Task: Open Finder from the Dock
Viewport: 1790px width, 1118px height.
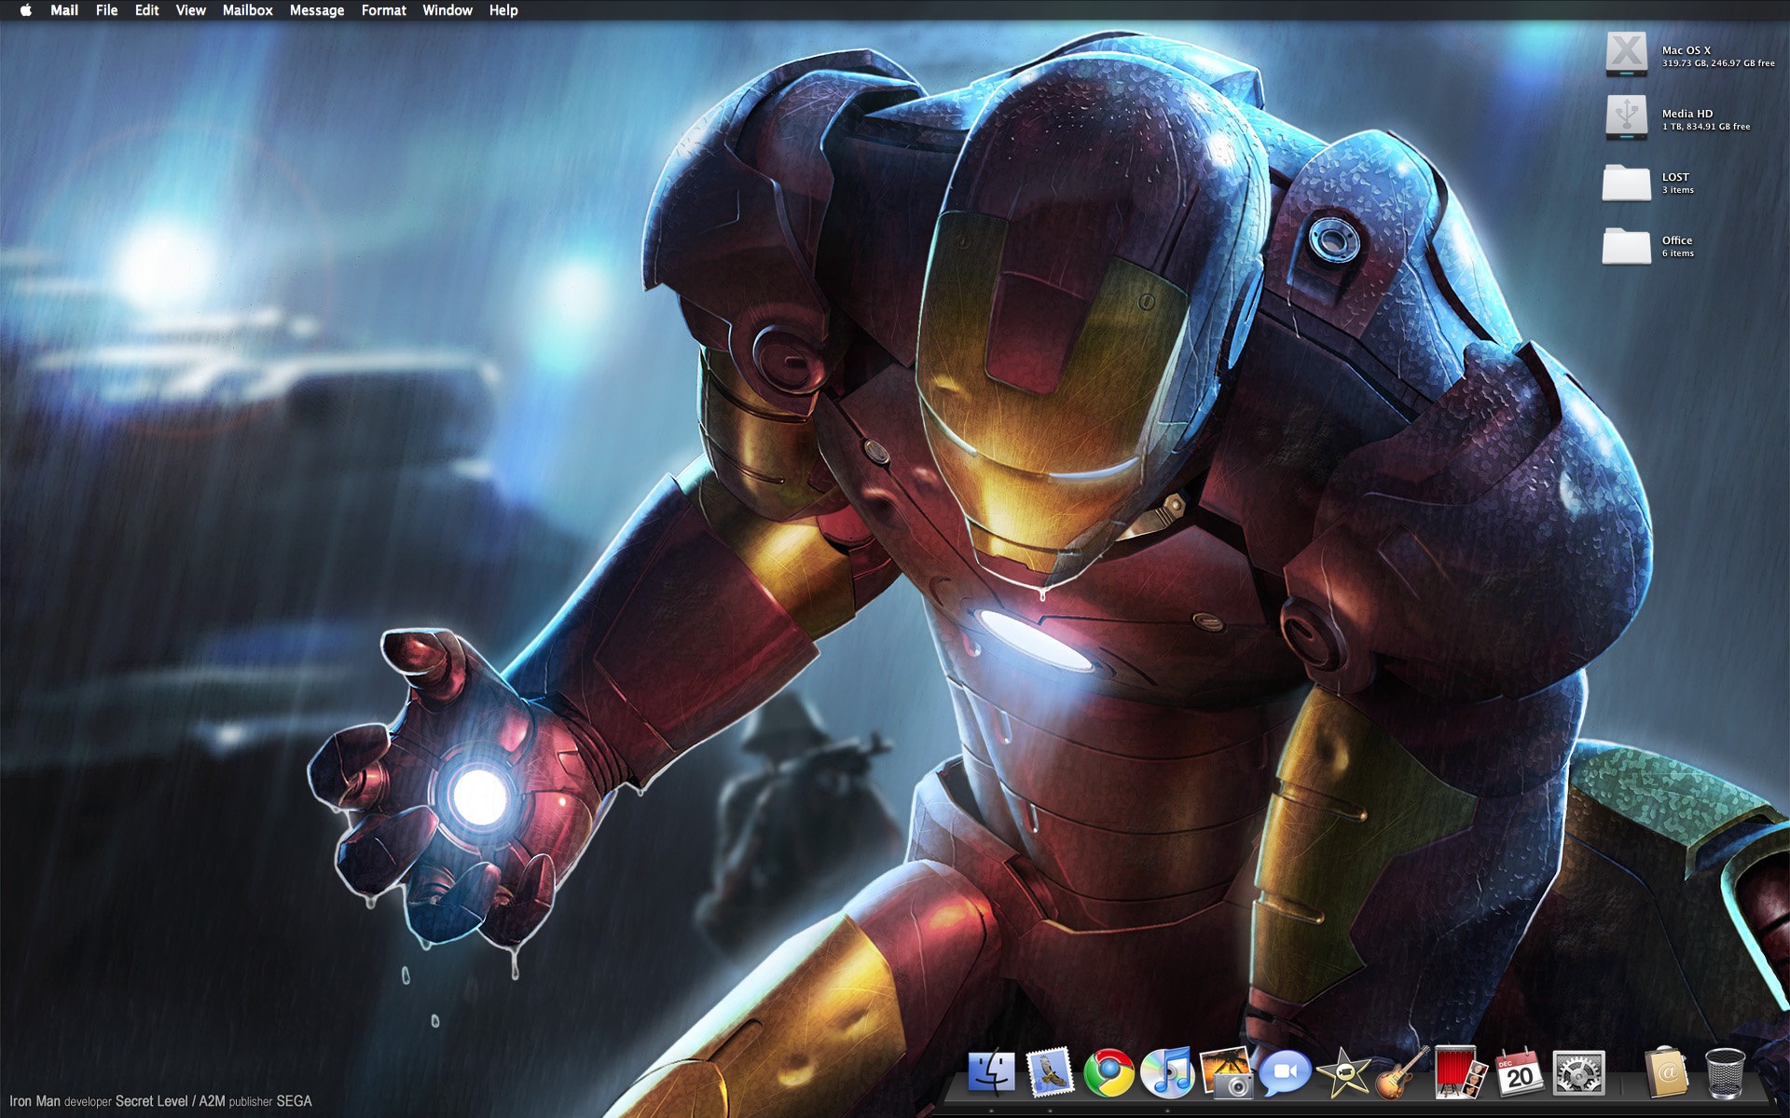Action: [x=991, y=1073]
